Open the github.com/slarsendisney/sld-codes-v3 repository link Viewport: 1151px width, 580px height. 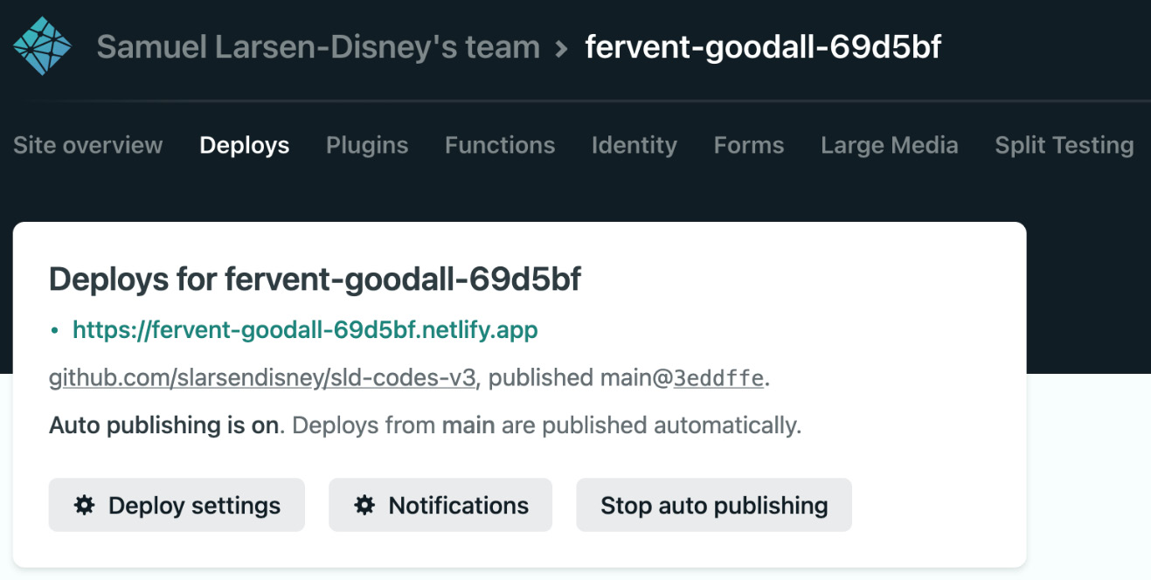point(262,377)
